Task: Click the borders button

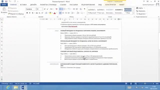Action: coord(82,13)
